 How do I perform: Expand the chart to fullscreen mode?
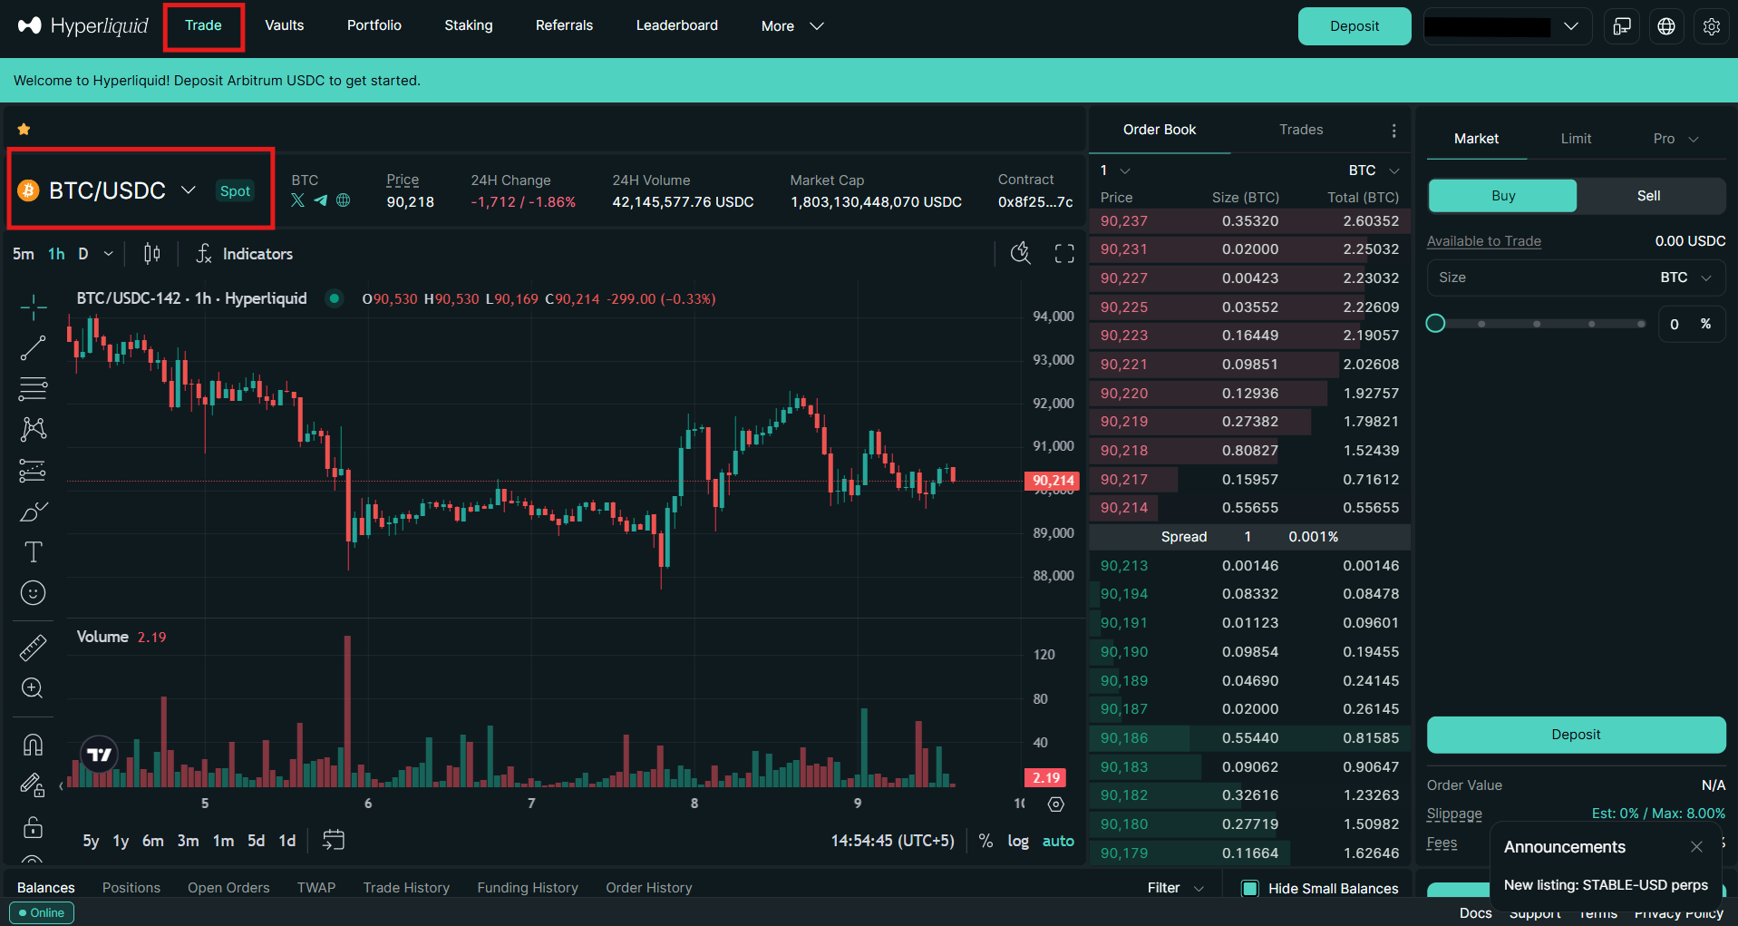[x=1063, y=253]
